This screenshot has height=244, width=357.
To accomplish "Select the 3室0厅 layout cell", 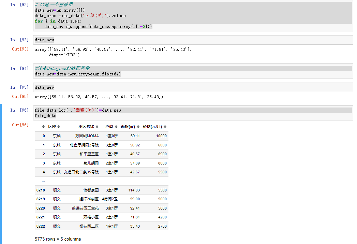I will coord(112,145).
